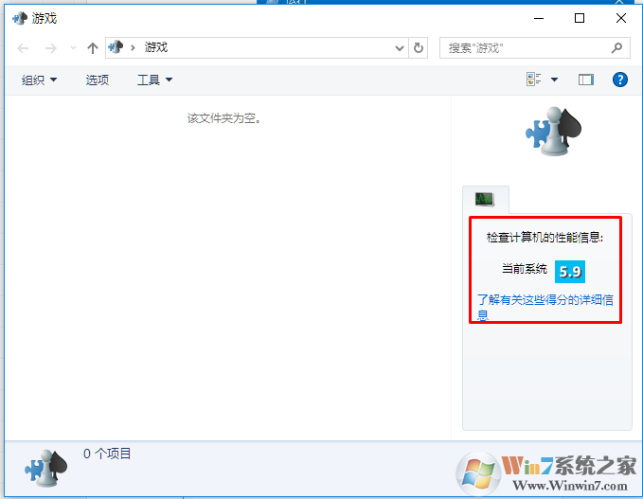Screen dimensions: 643x499
Task: Click the search magnifier icon
Action: (x=616, y=48)
